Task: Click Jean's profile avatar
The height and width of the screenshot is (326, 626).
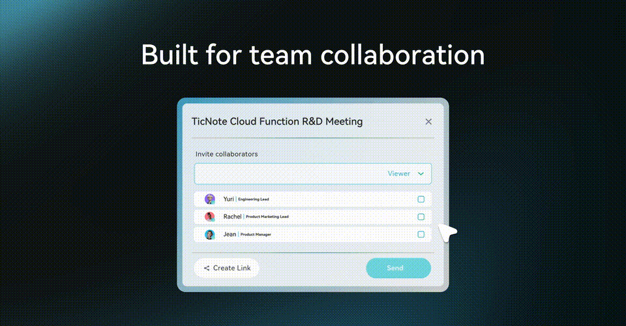Action: [209, 234]
